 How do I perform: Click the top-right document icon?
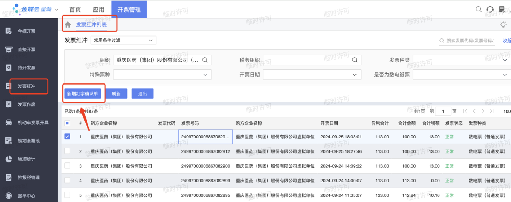(x=502, y=9)
